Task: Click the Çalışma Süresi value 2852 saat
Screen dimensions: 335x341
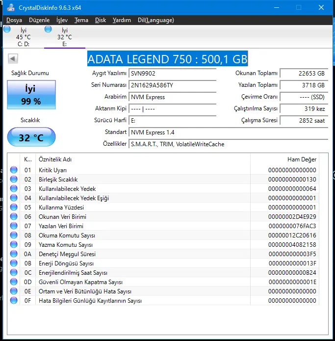Action: point(304,120)
